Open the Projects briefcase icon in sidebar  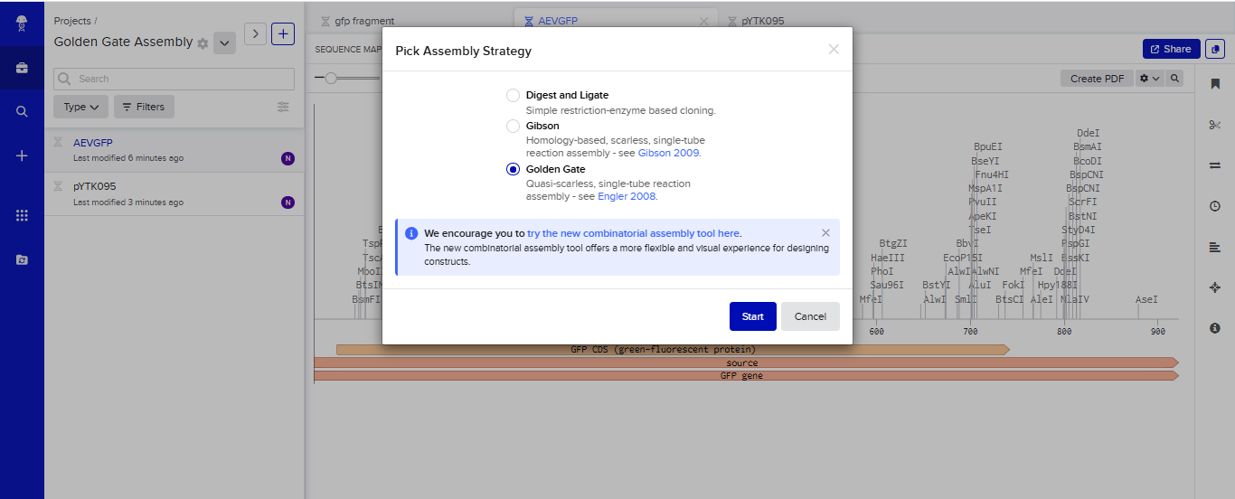22,68
